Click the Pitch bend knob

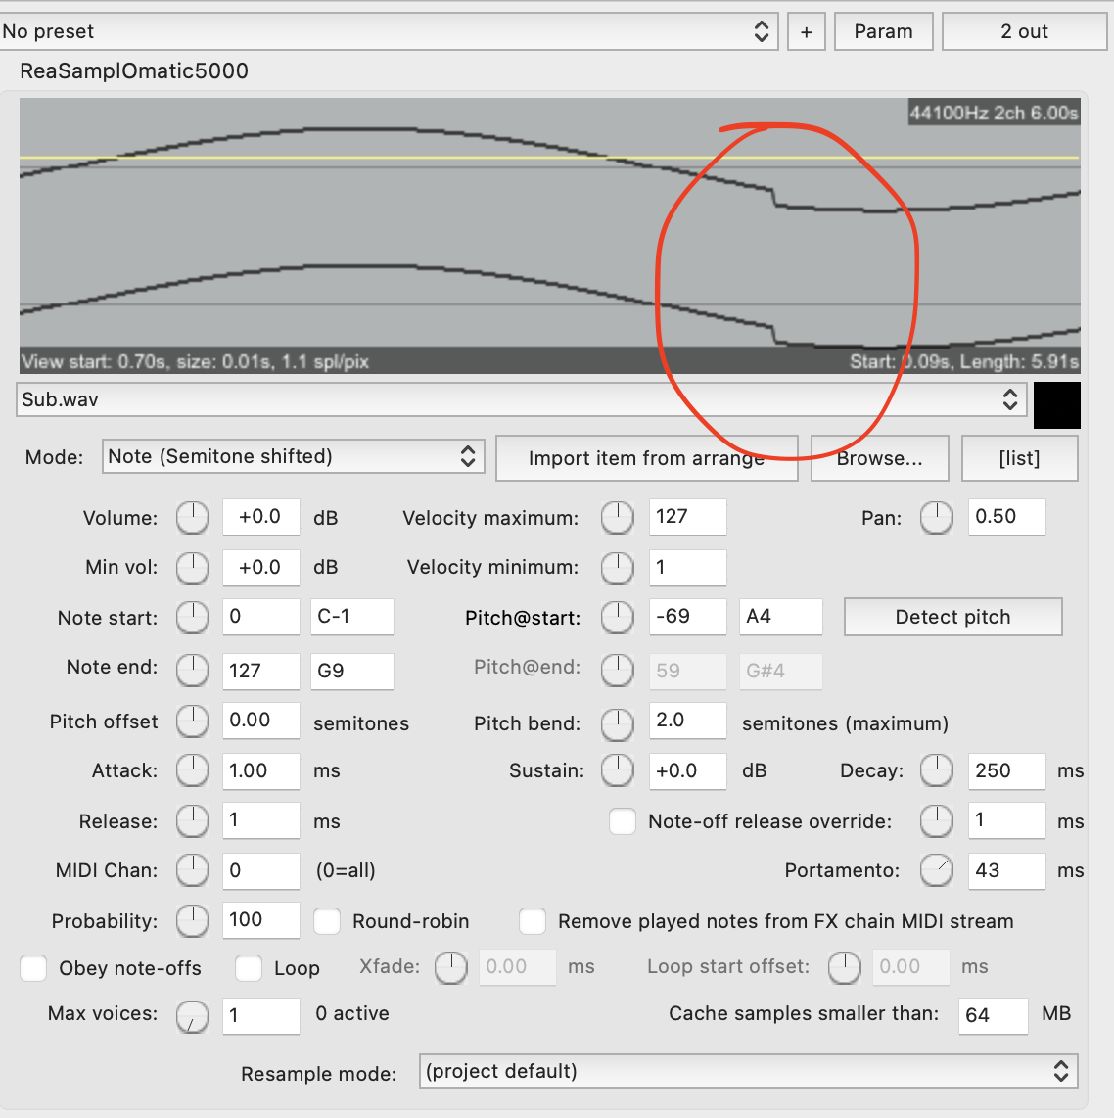click(617, 723)
